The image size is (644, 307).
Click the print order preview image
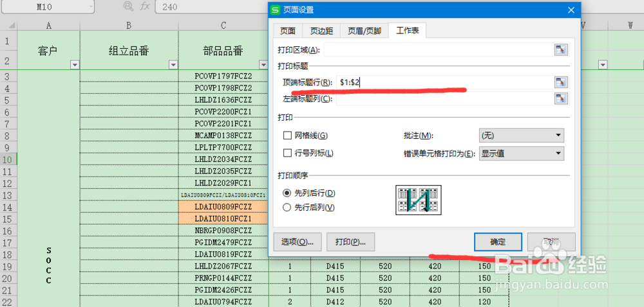tap(418, 200)
